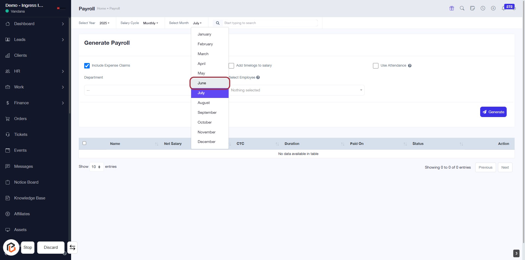Enable Add timelogs to salary checkbox
The height and width of the screenshot is (260, 525).
pos(231,66)
